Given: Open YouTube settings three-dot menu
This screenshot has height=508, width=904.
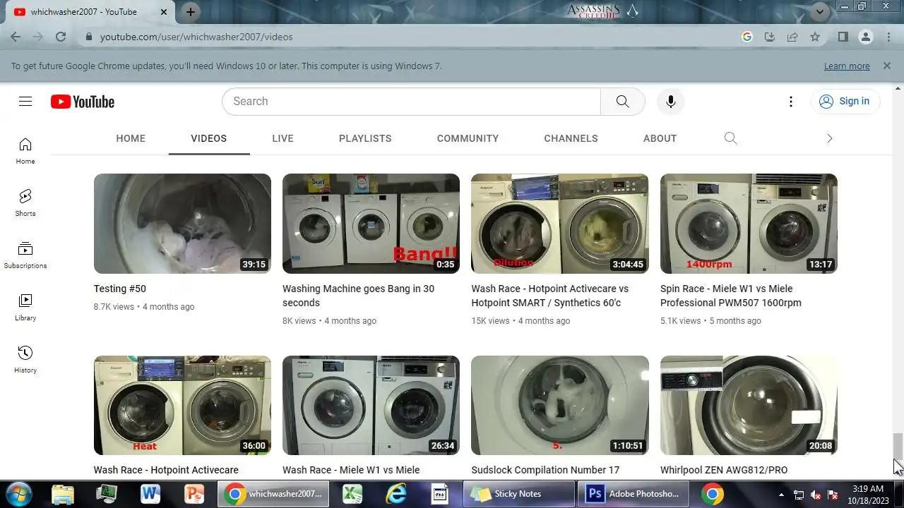Looking at the screenshot, I should pyautogui.click(x=791, y=102).
